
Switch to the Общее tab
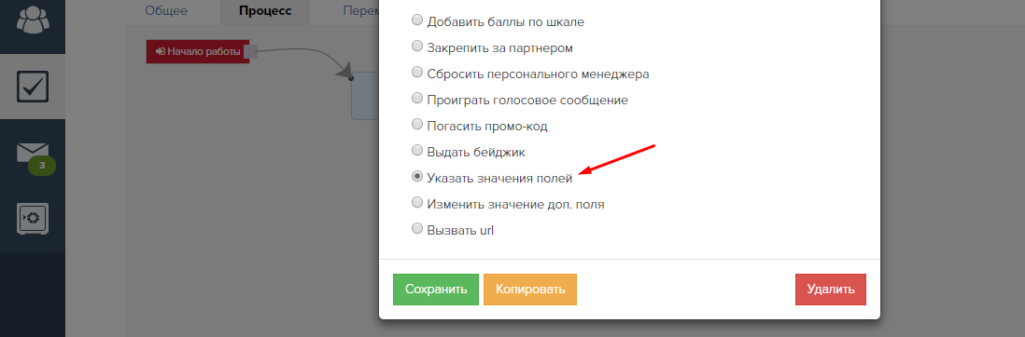point(166,10)
